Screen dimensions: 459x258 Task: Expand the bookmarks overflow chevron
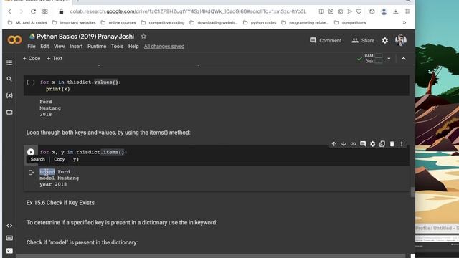click(x=404, y=22)
